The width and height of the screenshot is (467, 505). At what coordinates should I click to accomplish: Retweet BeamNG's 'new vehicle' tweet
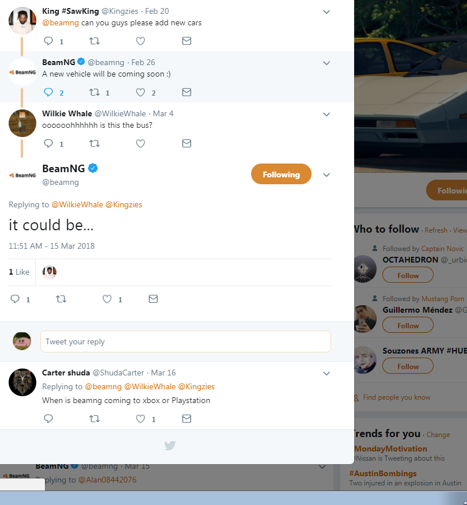point(95,92)
